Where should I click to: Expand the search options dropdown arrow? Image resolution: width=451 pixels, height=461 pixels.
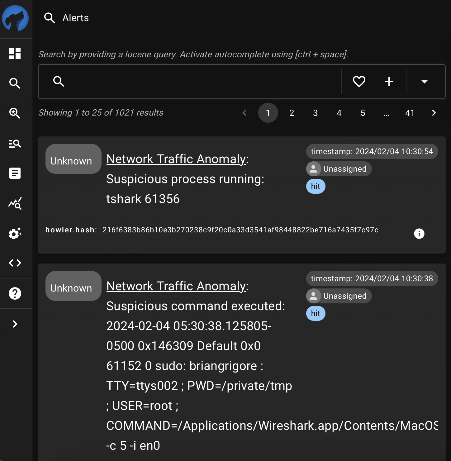click(424, 82)
